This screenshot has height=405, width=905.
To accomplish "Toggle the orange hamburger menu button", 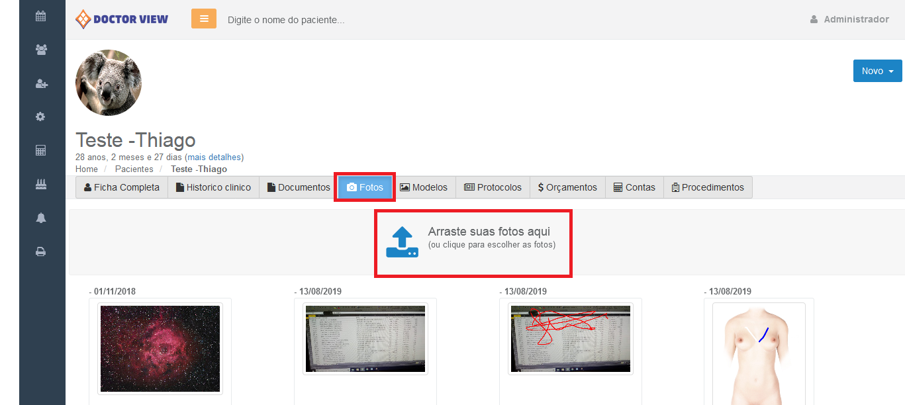I will [x=204, y=19].
